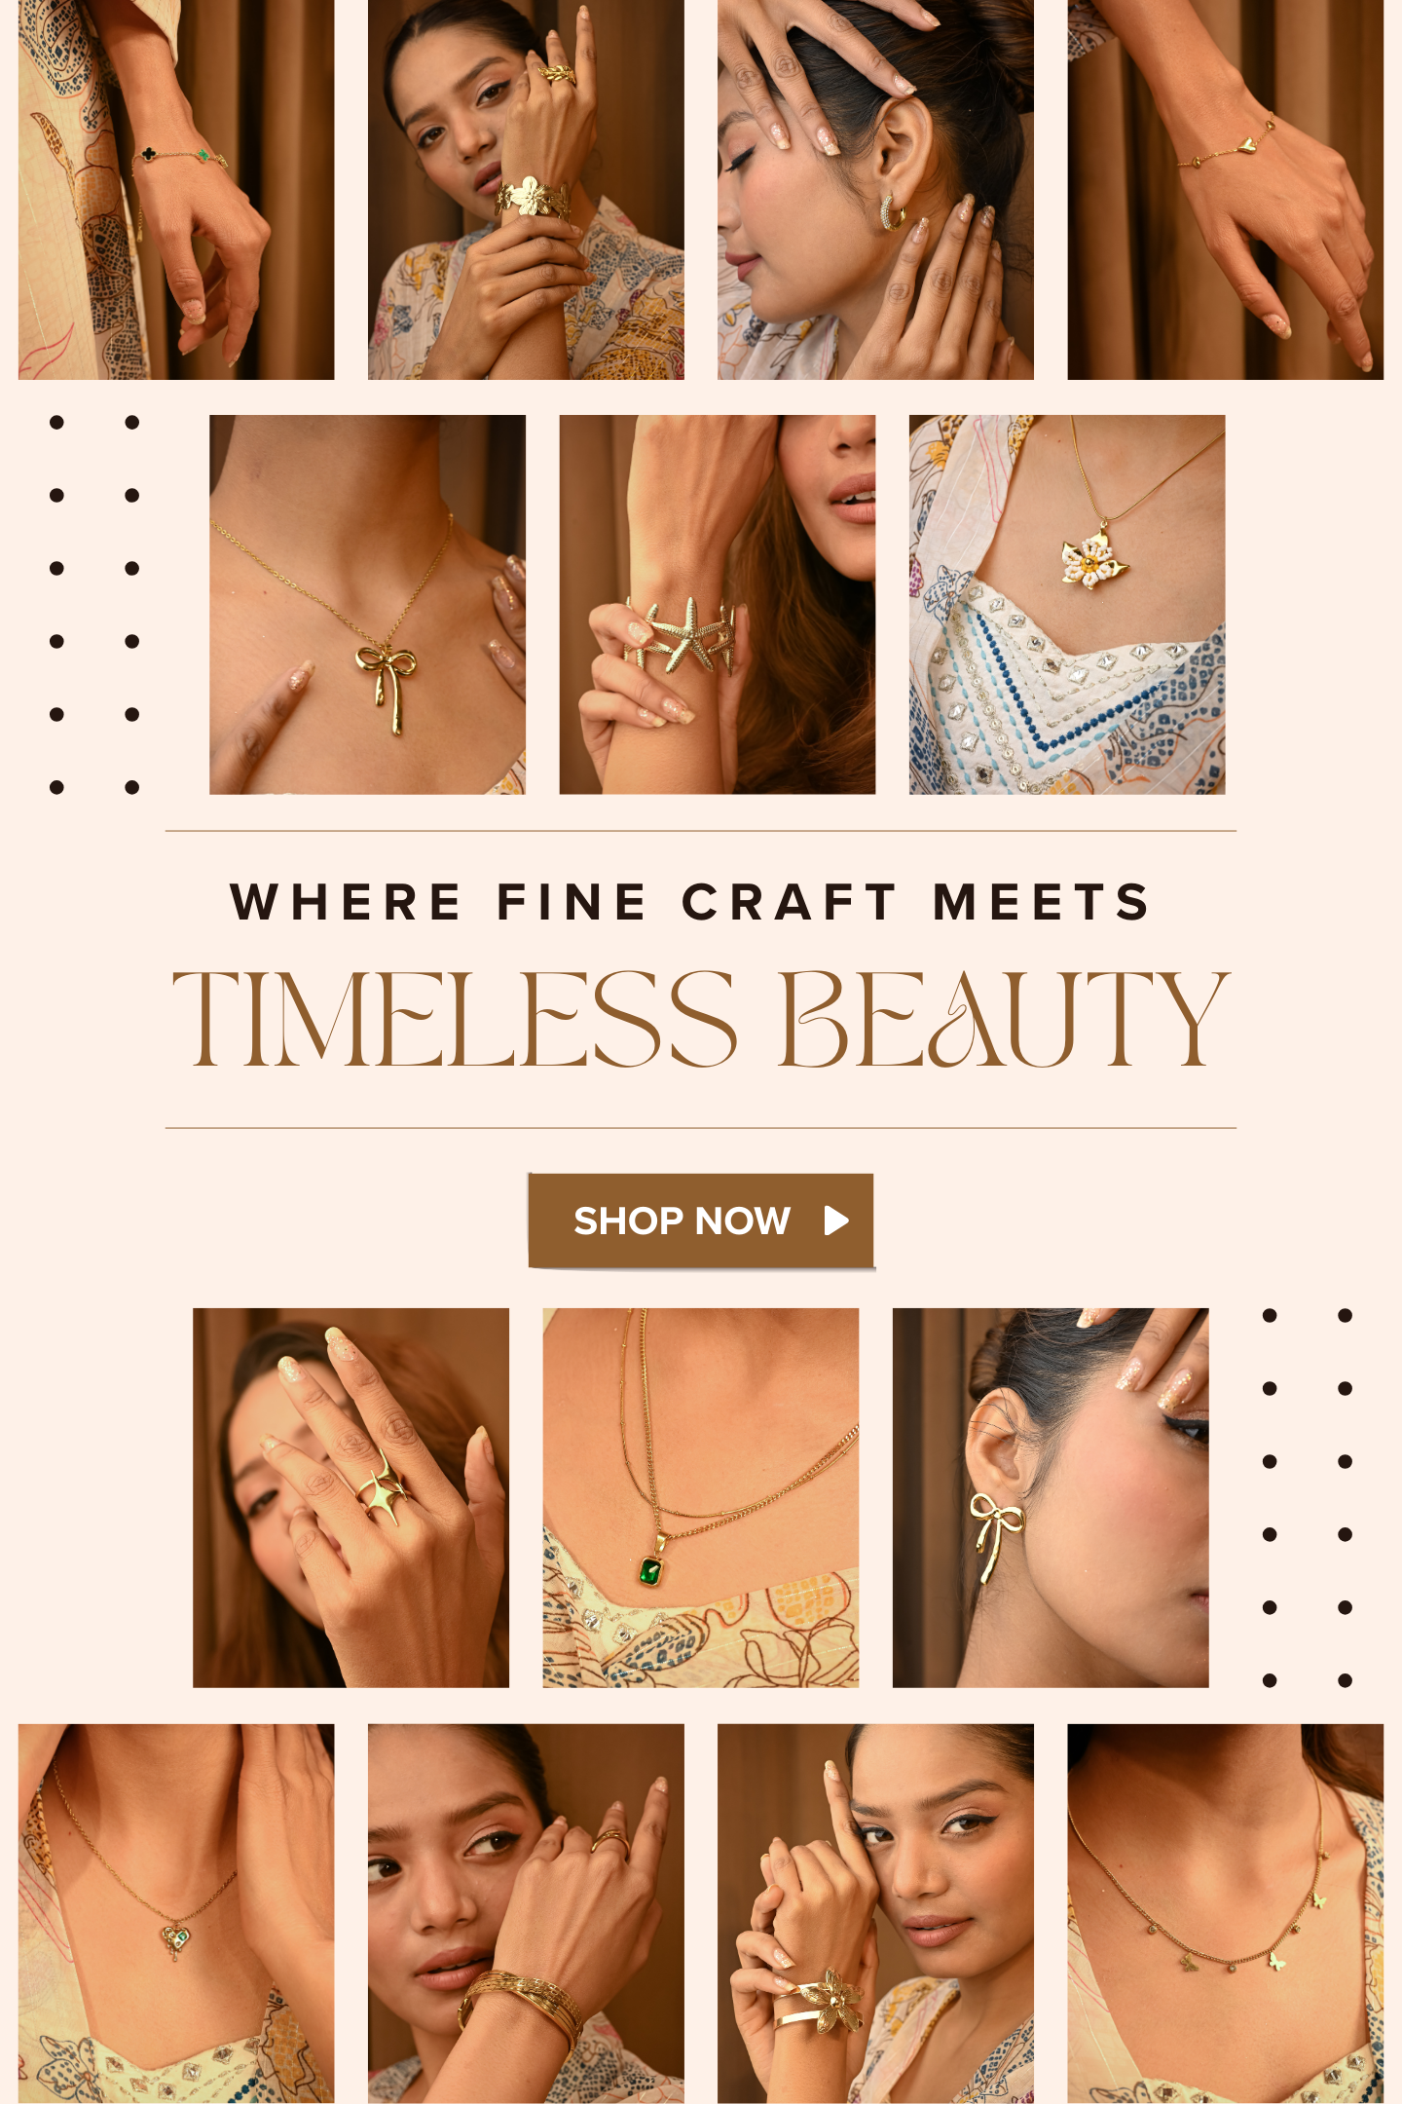Open the stacked gold bangles photo
The image size is (1402, 2104).
point(526,1913)
